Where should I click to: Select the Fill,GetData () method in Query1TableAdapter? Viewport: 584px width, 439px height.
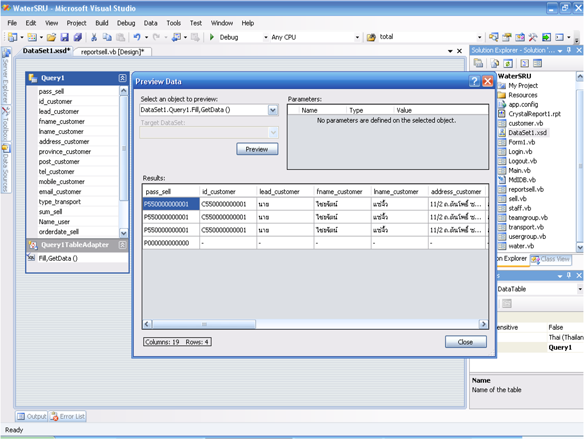pos(58,258)
